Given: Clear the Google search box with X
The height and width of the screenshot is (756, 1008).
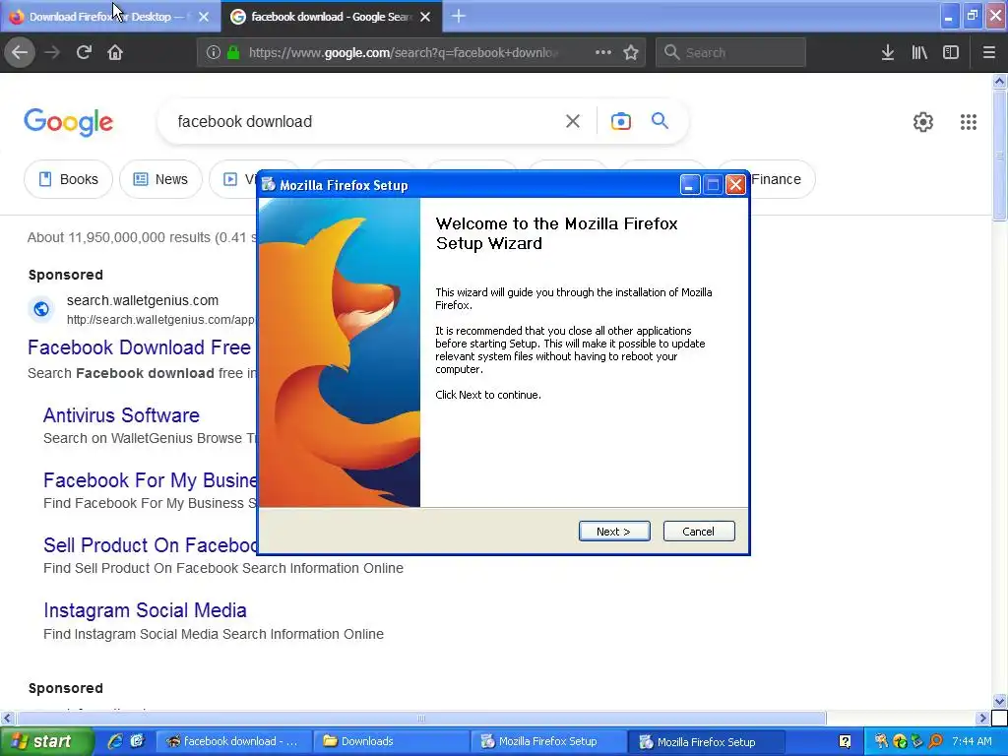Looking at the screenshot, I should click(573, 121).
